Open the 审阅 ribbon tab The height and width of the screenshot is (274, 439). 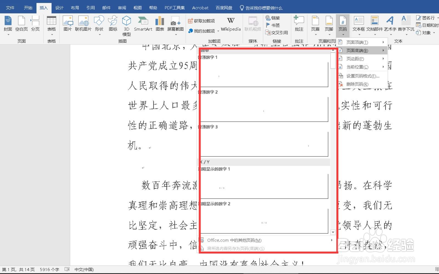(122, 8)
